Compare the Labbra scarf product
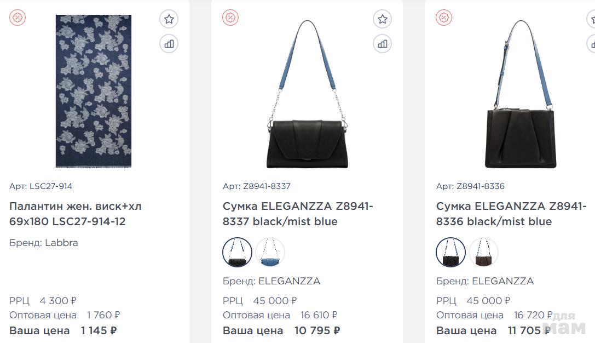The image size is (595, 343). coord(169,43)
